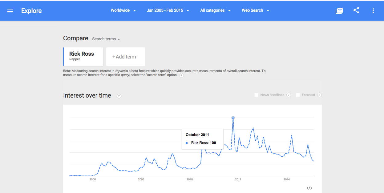This screenshot has width=384, height=193.
Task: Enable the Forecast checkbox
Action: tap(298, 95)
